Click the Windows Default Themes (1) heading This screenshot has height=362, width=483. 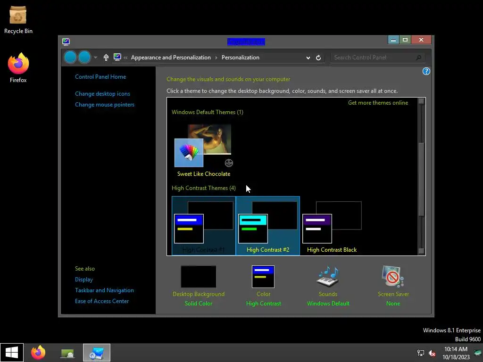tap(208, 112)
